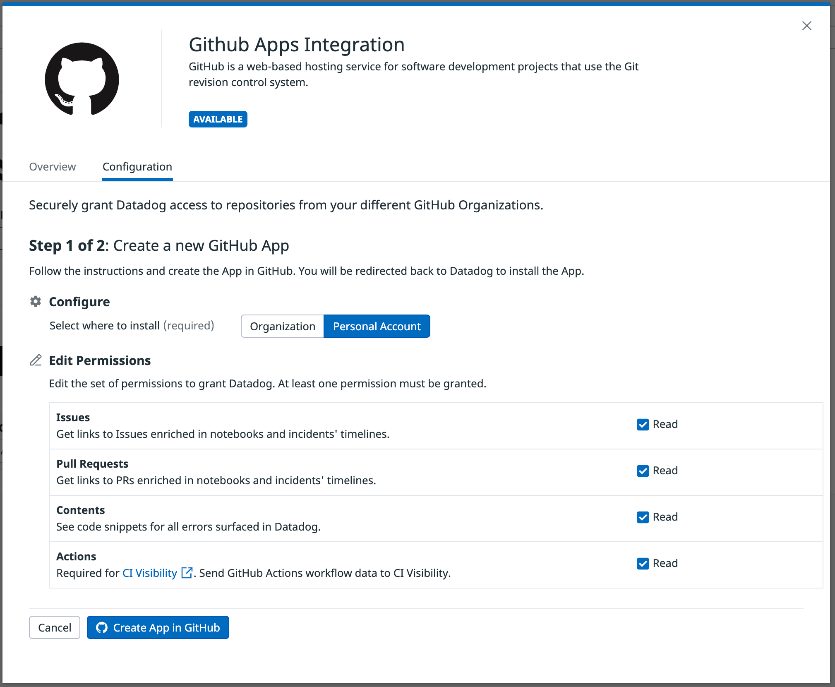835x687 pixels.
Task: Click the Configure heading text
Action: click(79, 301)
